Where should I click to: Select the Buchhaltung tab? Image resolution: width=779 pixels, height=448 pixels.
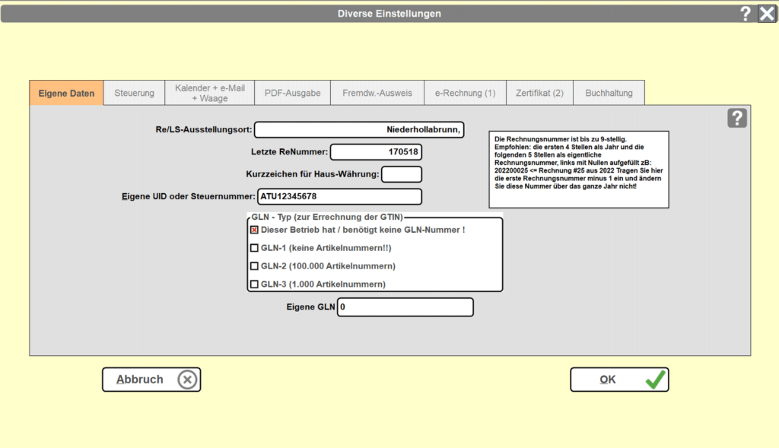pyautogui.click(x=609, y=93)
